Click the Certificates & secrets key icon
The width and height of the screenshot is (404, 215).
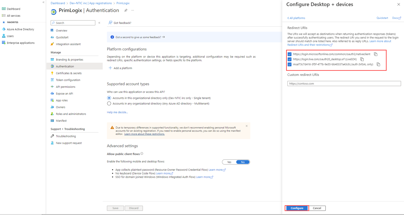tap(52, 73)
